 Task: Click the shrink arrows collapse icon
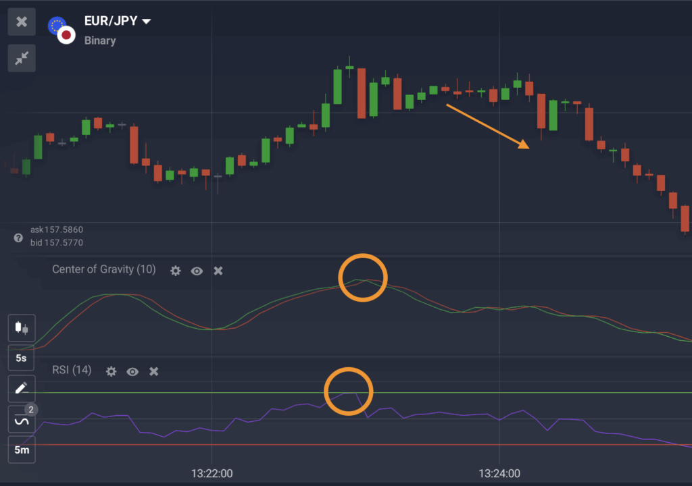22,59
